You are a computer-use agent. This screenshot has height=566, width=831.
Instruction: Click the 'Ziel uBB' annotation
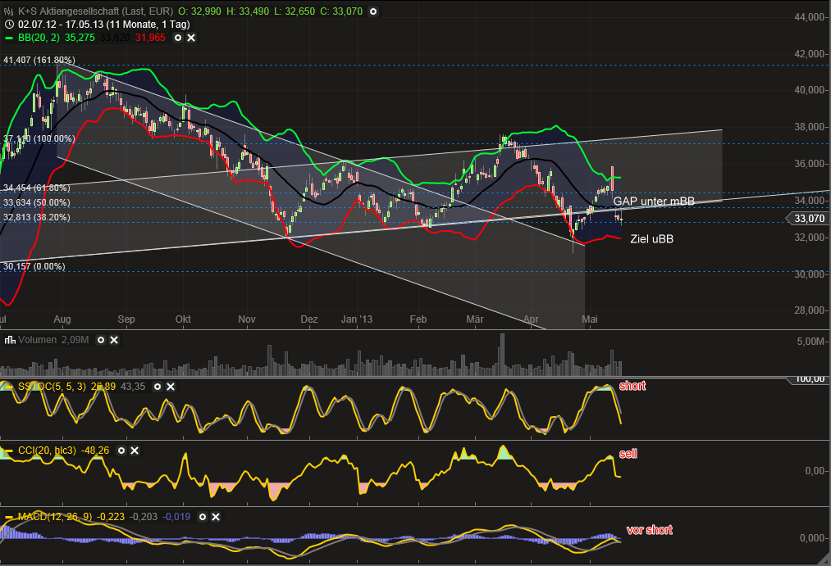(652, 239)
